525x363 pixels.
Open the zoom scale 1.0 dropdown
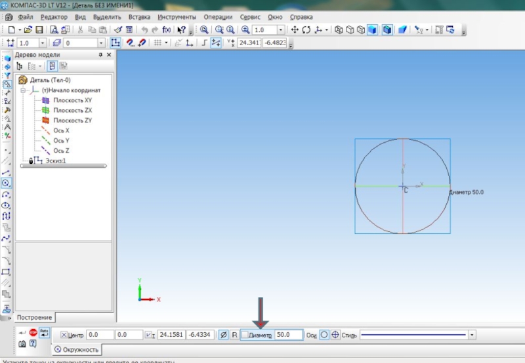pos(281,29)
